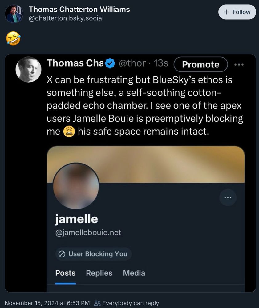Click the 13s tweet timestamp
This screenshot has height=308, width=259.
tap(161, 63)
